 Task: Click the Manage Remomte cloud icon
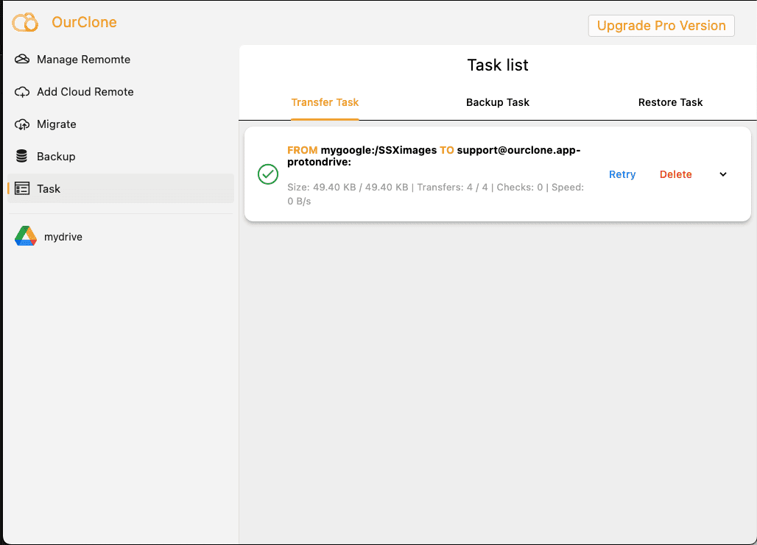(x=22, y=60)
